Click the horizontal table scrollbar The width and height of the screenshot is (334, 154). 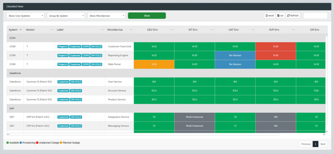143,134
